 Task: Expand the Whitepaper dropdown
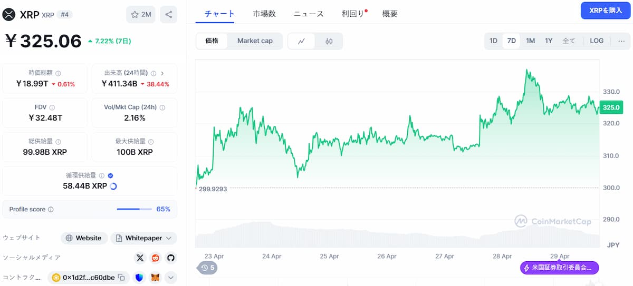click(168, 238)
